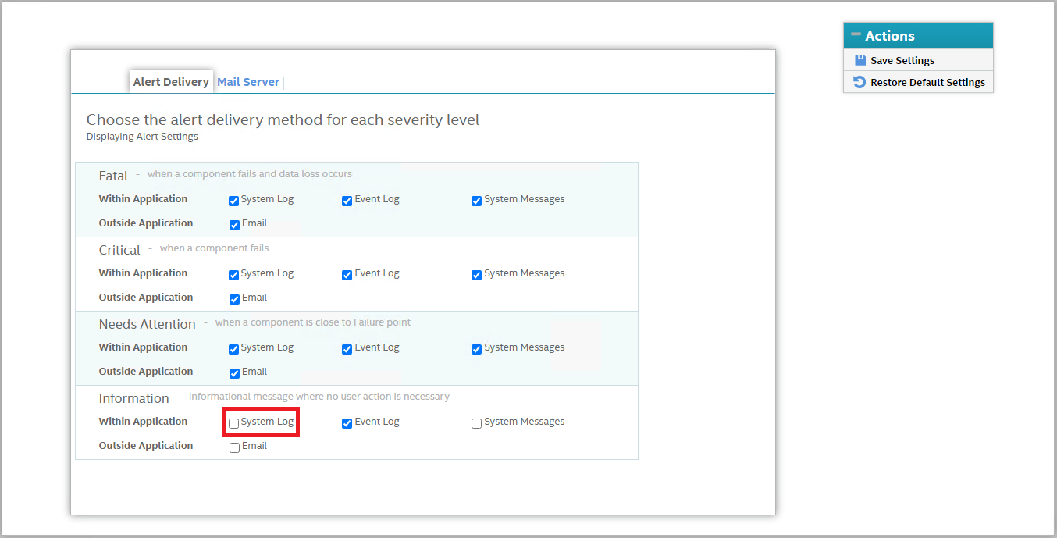Uncheck System Log under Critical
This screenshot has height=538, width=1057.
click(234, 275)
